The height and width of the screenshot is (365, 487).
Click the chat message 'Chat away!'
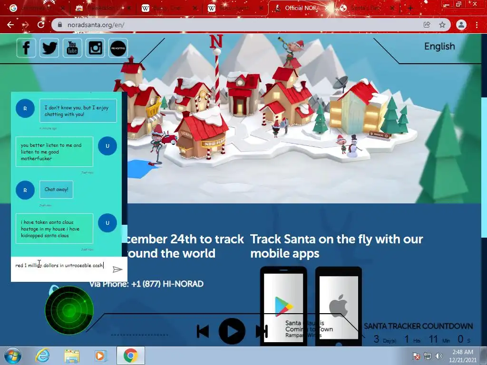point(56,189)
